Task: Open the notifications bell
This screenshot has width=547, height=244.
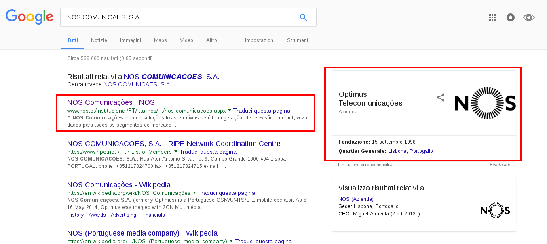Action: (x=511, y=17)
